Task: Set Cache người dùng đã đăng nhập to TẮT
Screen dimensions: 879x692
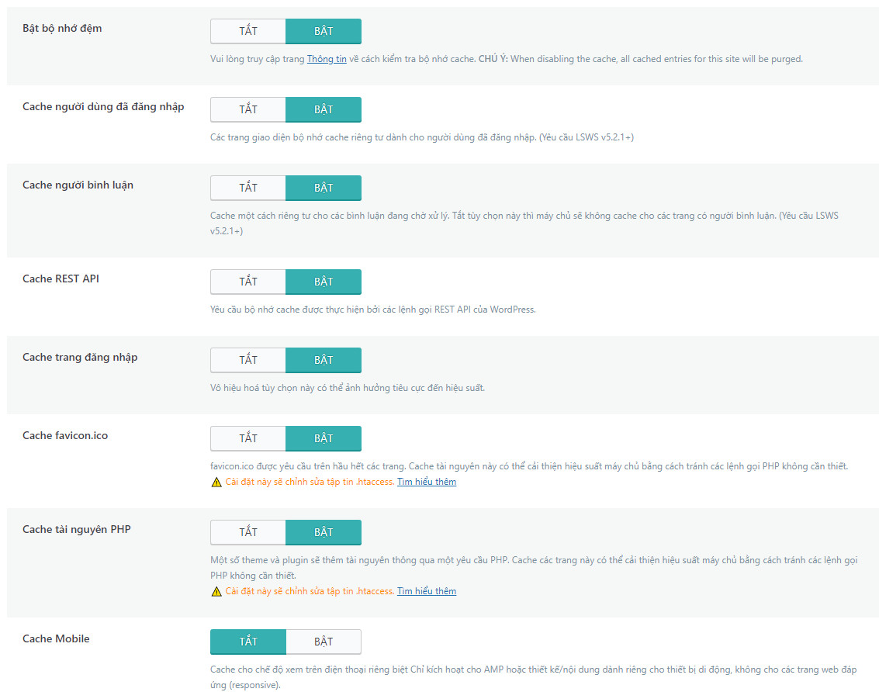Action: point(248,109)
